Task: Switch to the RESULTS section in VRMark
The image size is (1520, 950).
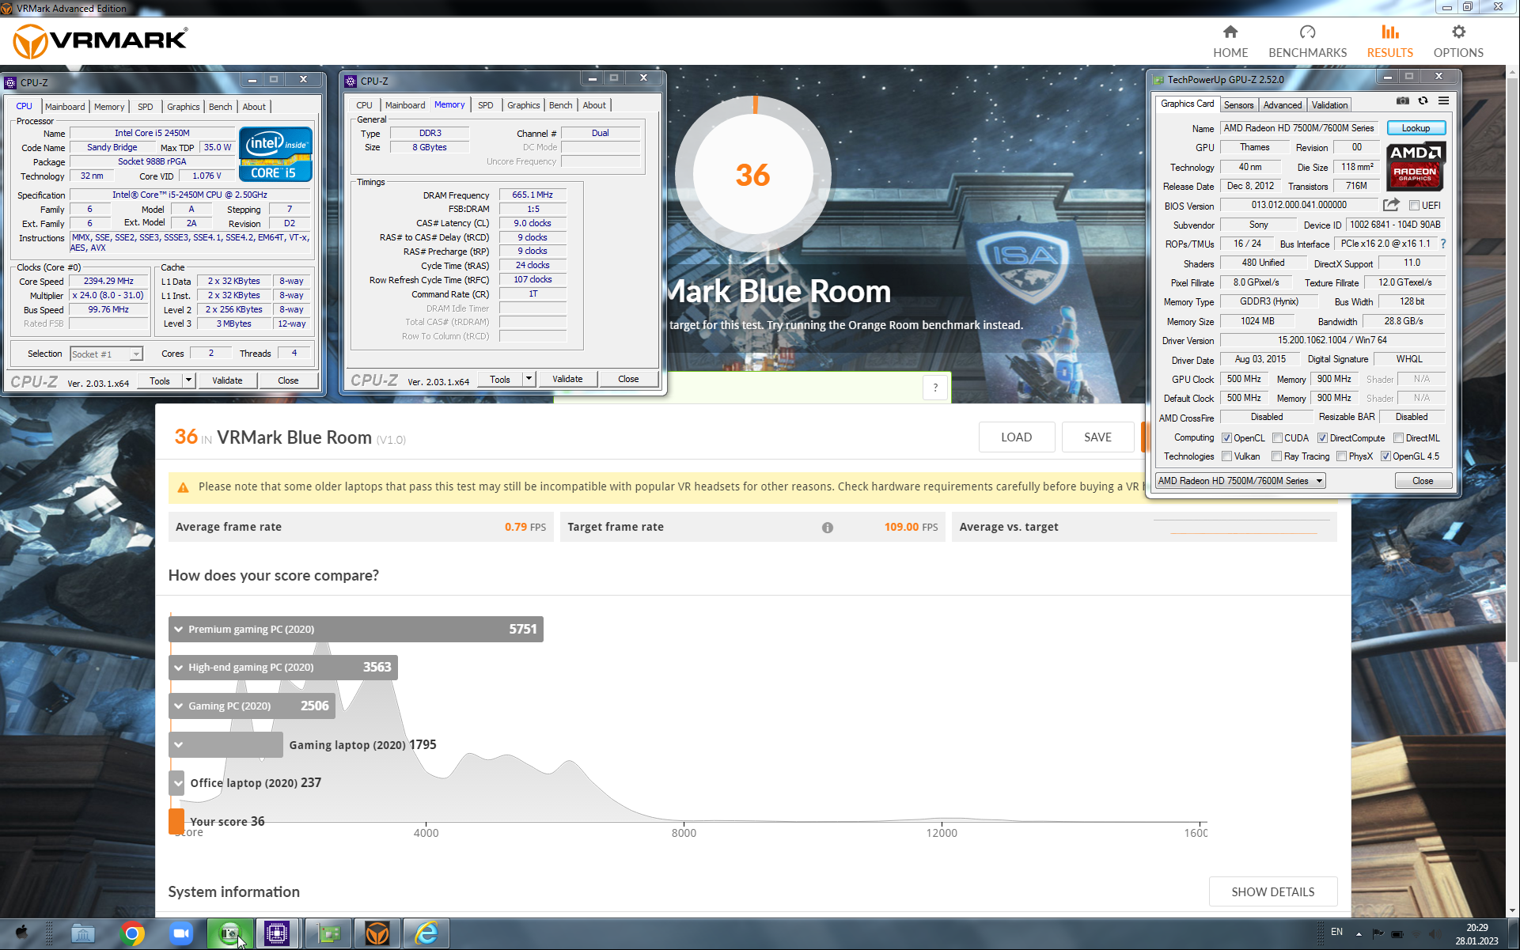Action: (x=1389, y=42)
